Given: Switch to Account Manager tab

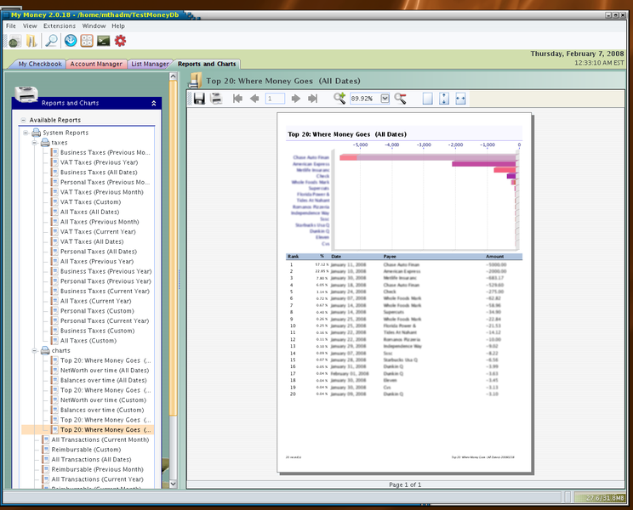Looking at the screenshot, I should 96,64.
